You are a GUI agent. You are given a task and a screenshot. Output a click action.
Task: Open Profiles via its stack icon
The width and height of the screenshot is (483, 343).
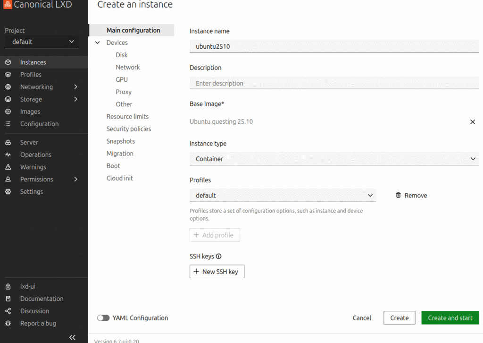[8, 75]
